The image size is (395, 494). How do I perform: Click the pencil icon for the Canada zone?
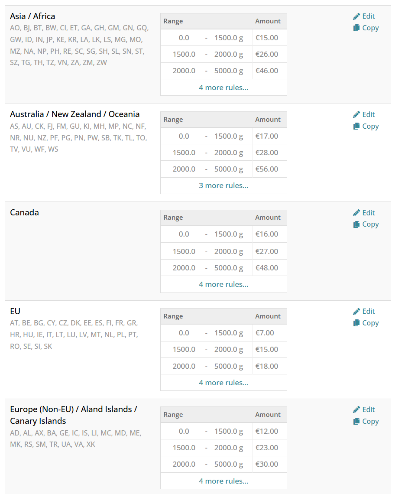(x=356, y=213)
